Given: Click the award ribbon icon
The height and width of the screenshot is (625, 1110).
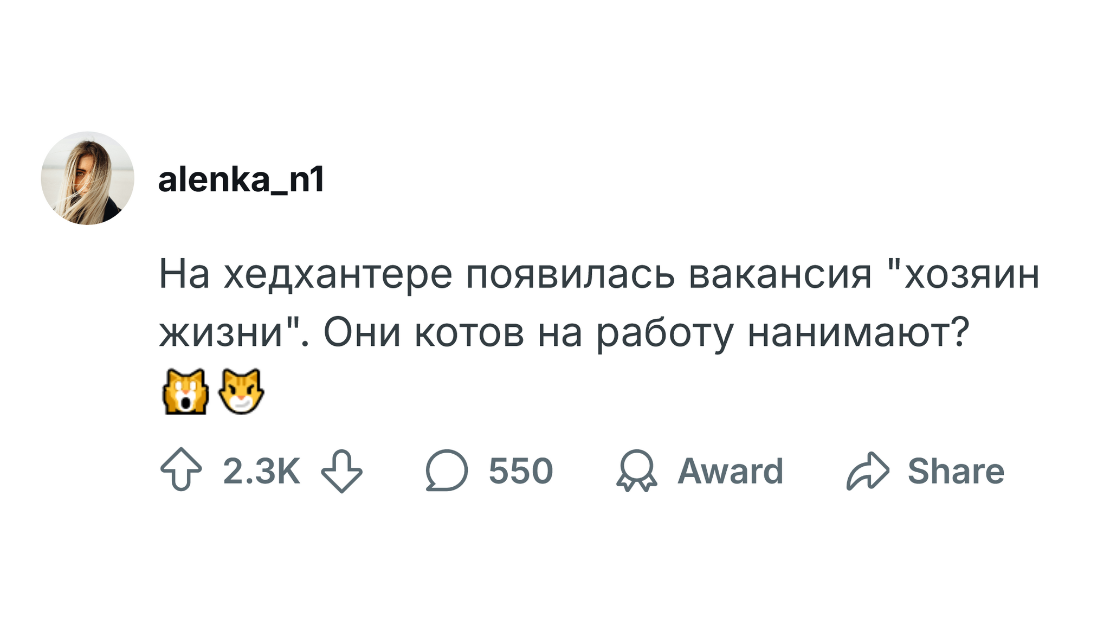Looking at the screenshot, I should pos(636,471).
